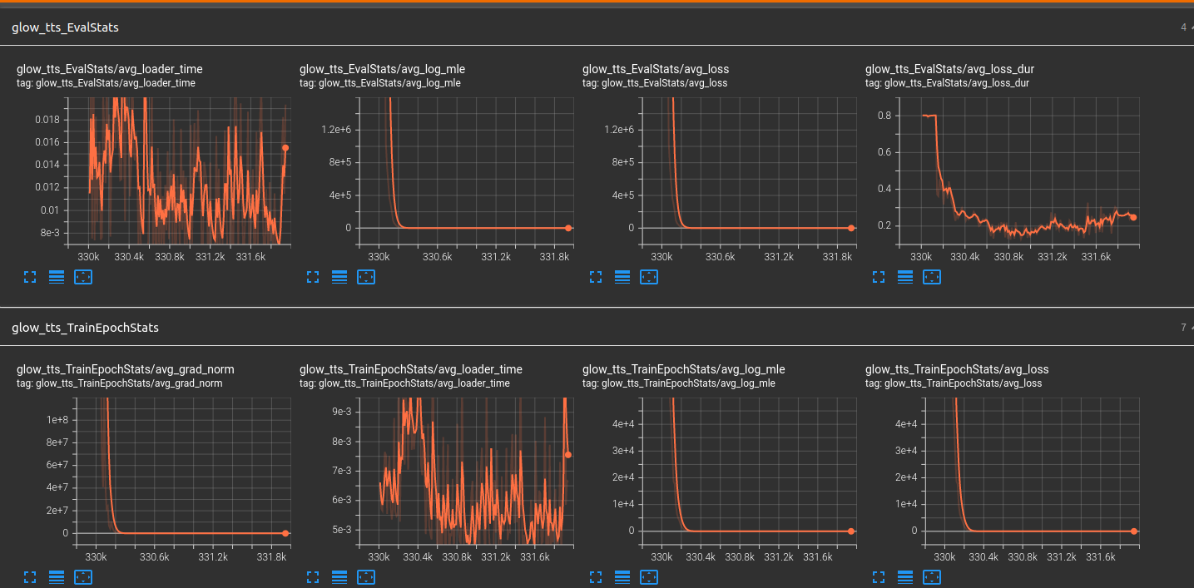This screenshot has height=588, width=1194.
Task: Expand the train avg_loader_time chart to fullscreen
Action: point(313,576)
